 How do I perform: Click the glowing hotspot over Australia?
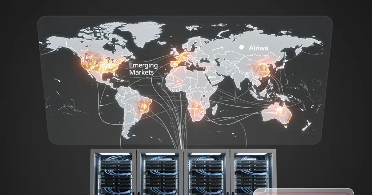pos(281,110)
